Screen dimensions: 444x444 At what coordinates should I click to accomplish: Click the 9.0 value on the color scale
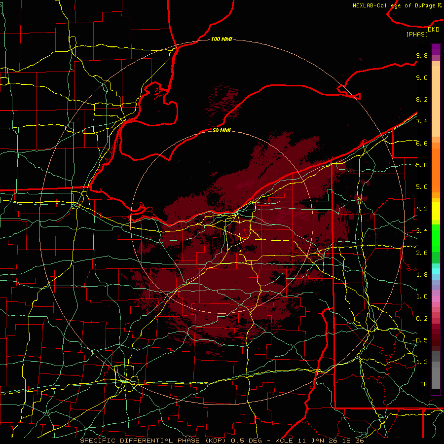click(x=422, y=77)
